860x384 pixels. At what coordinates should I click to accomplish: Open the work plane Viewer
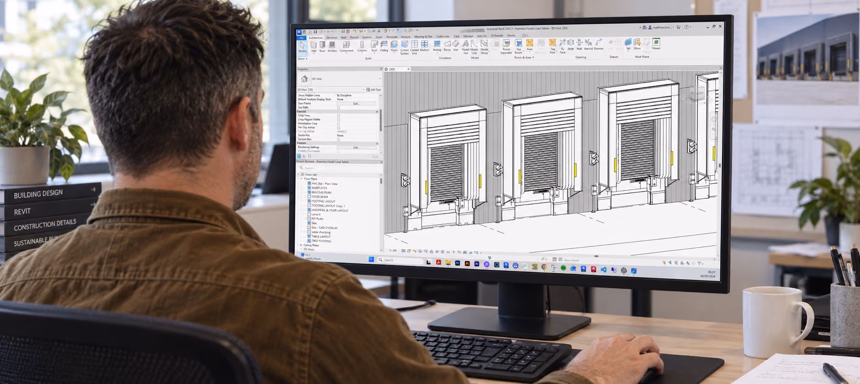[x=656, y=44]
